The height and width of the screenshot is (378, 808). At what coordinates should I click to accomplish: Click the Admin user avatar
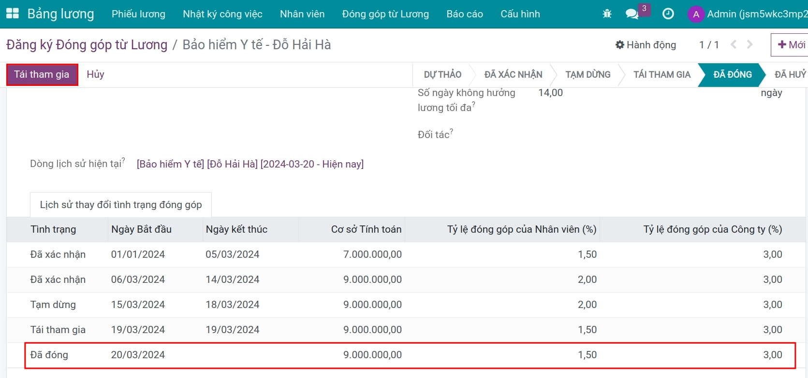(696, 14)
